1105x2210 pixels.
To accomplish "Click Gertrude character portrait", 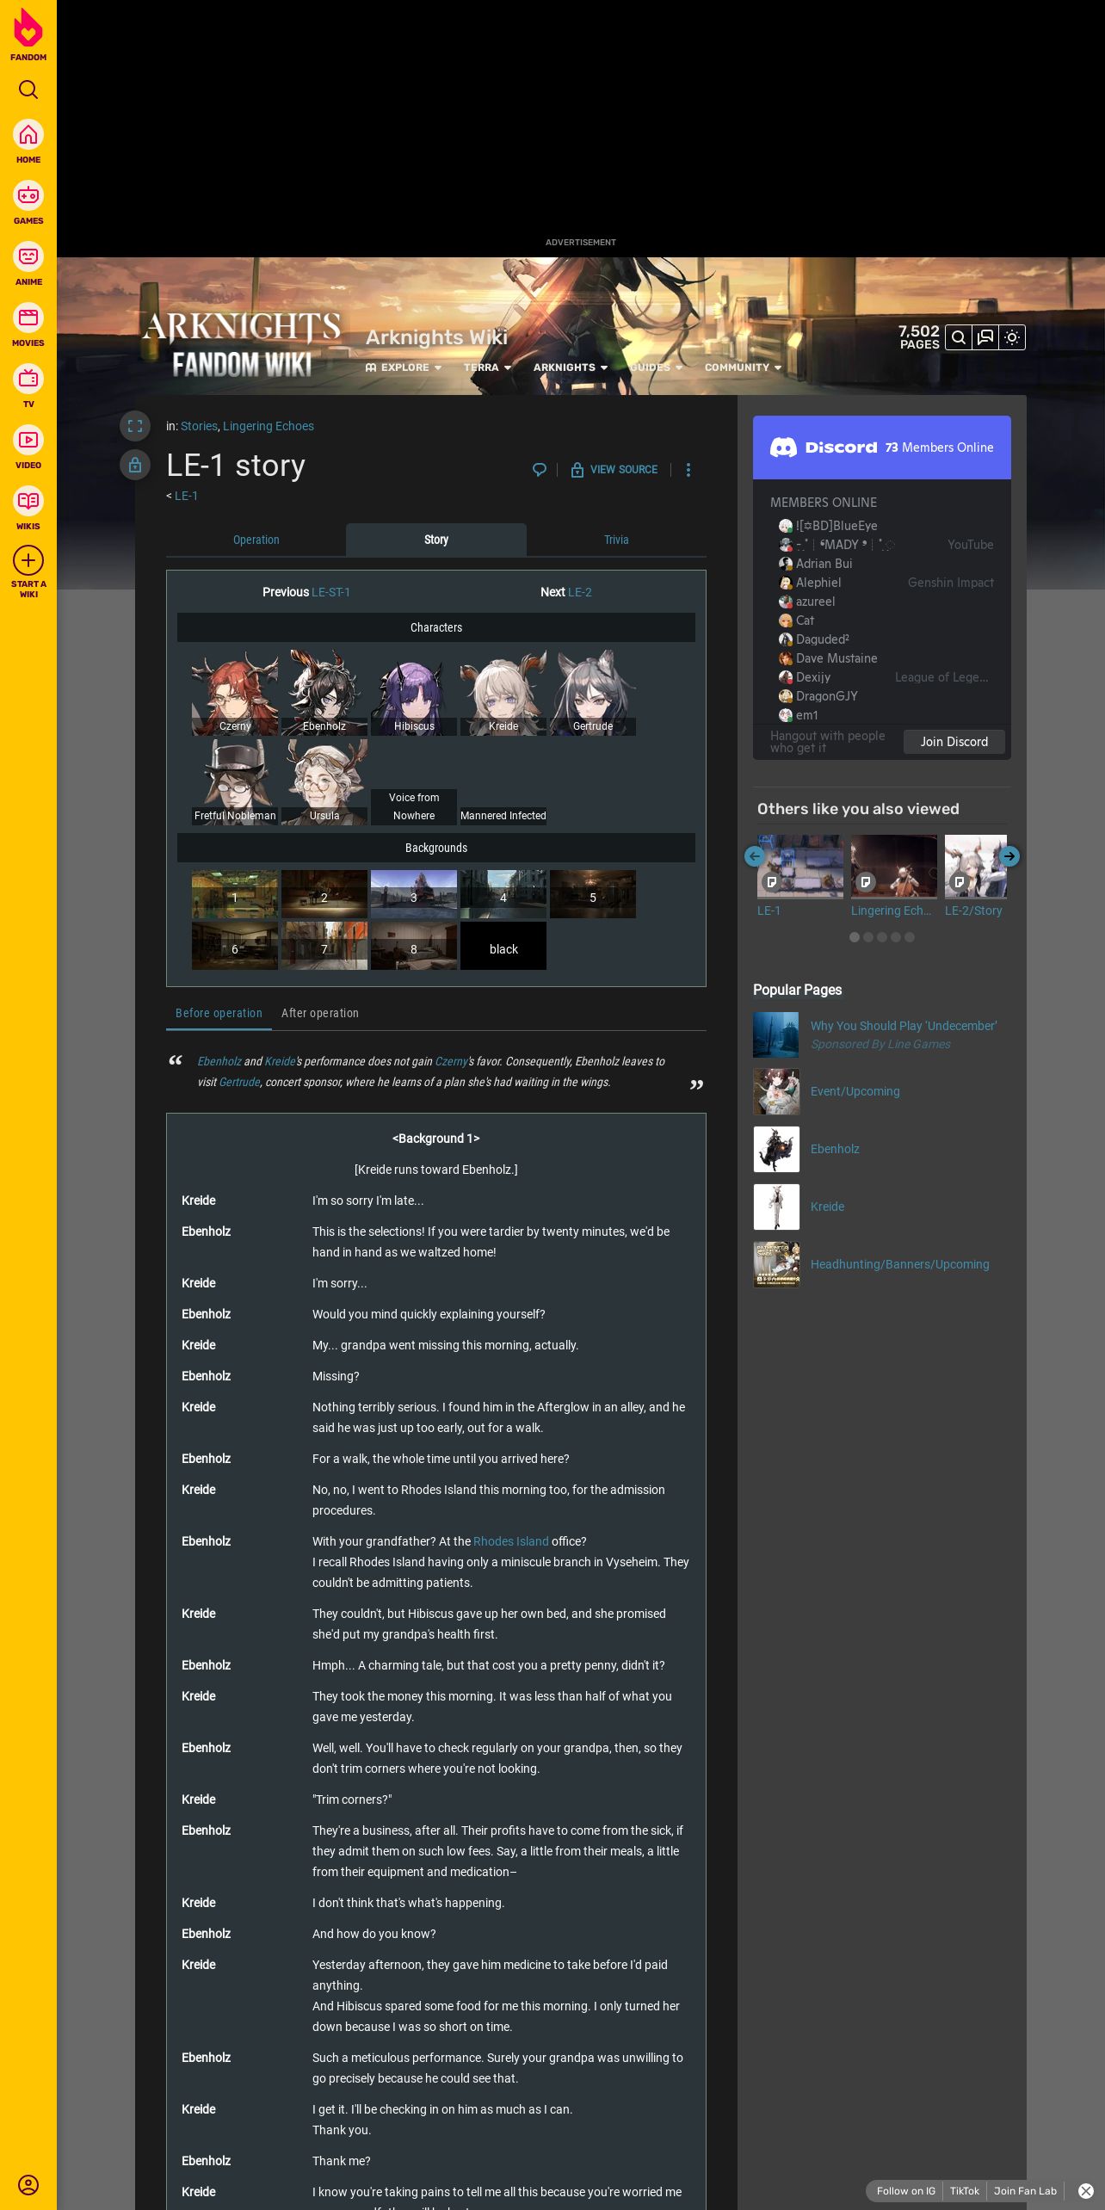I will point(593,693).
